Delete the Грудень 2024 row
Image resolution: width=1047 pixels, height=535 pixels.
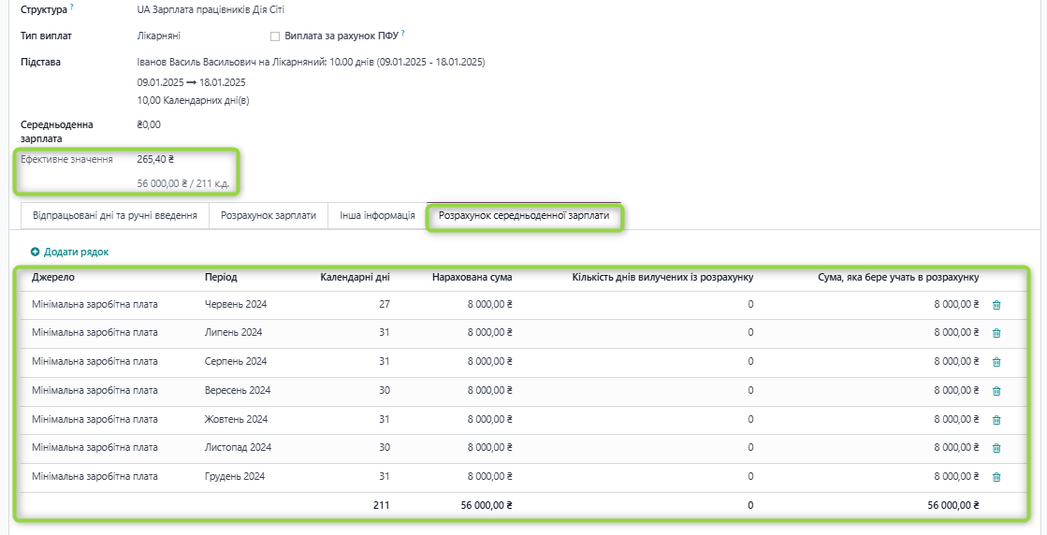[996, 477]
